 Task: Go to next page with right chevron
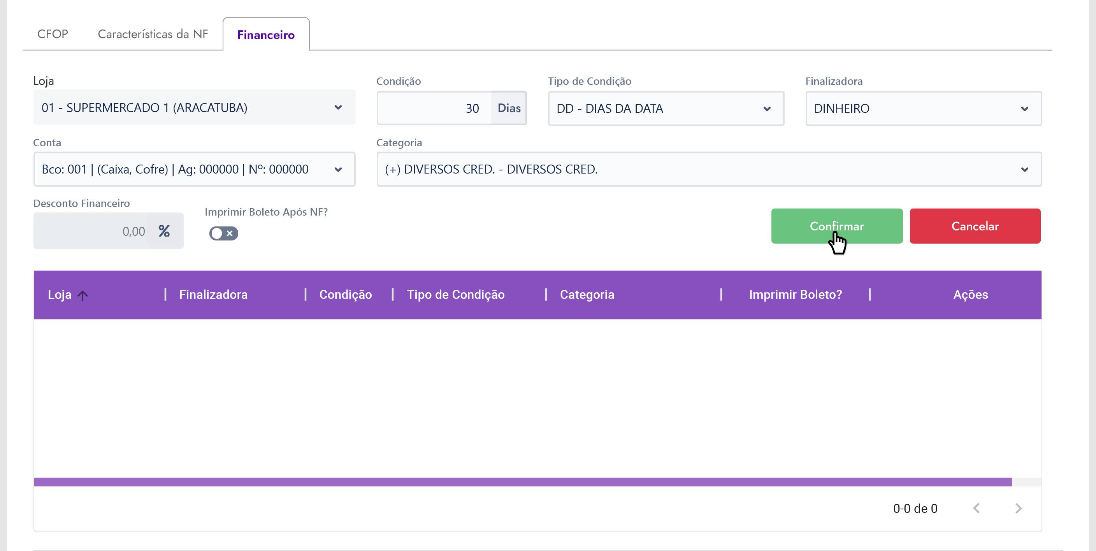[1018, 508]
